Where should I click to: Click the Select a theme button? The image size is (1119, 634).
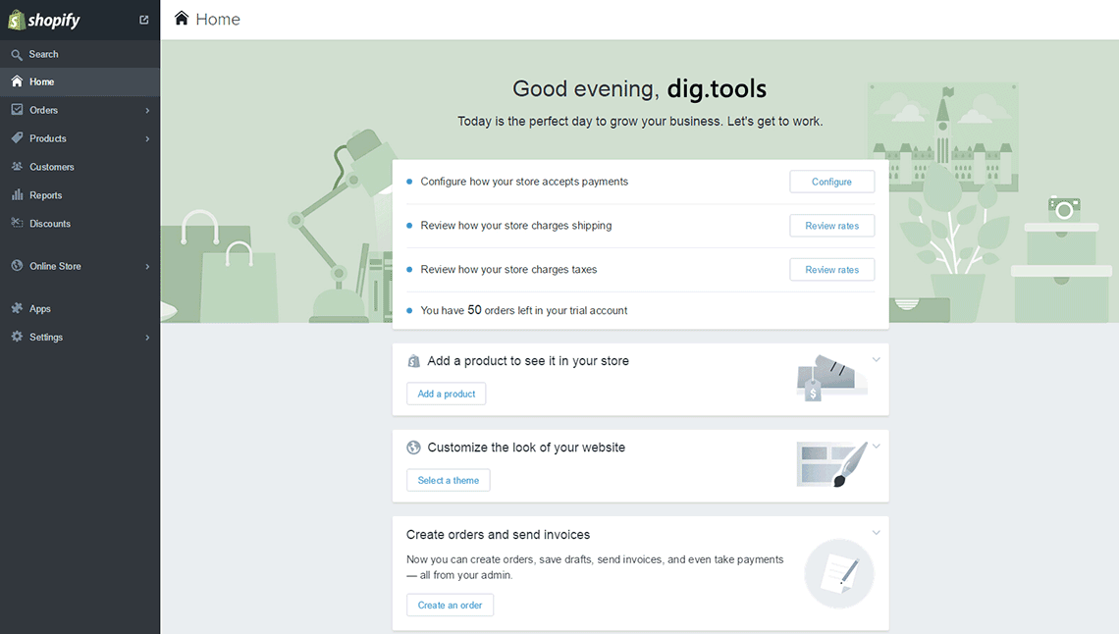click(x=448, y=481)
